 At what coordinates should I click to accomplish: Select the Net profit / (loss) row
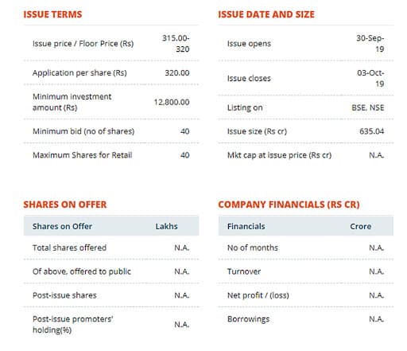[x=306, y=295]
